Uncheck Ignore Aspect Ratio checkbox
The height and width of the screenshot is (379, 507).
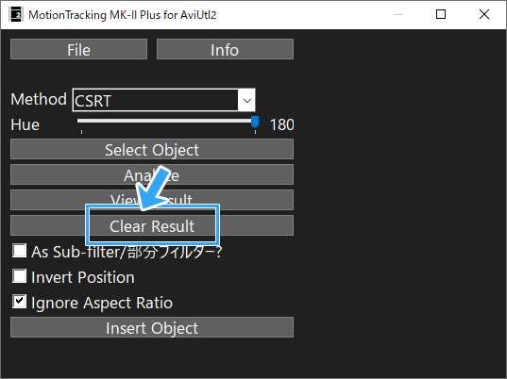[x=19, y=302]
